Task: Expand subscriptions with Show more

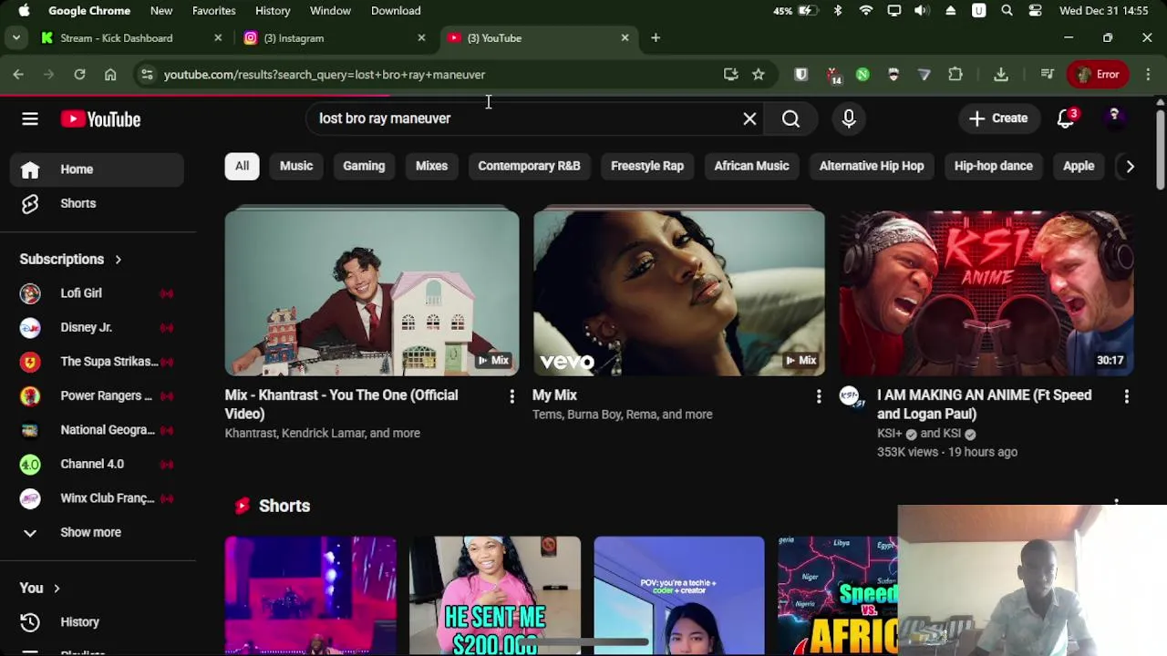Action: [x=98, y=532]
